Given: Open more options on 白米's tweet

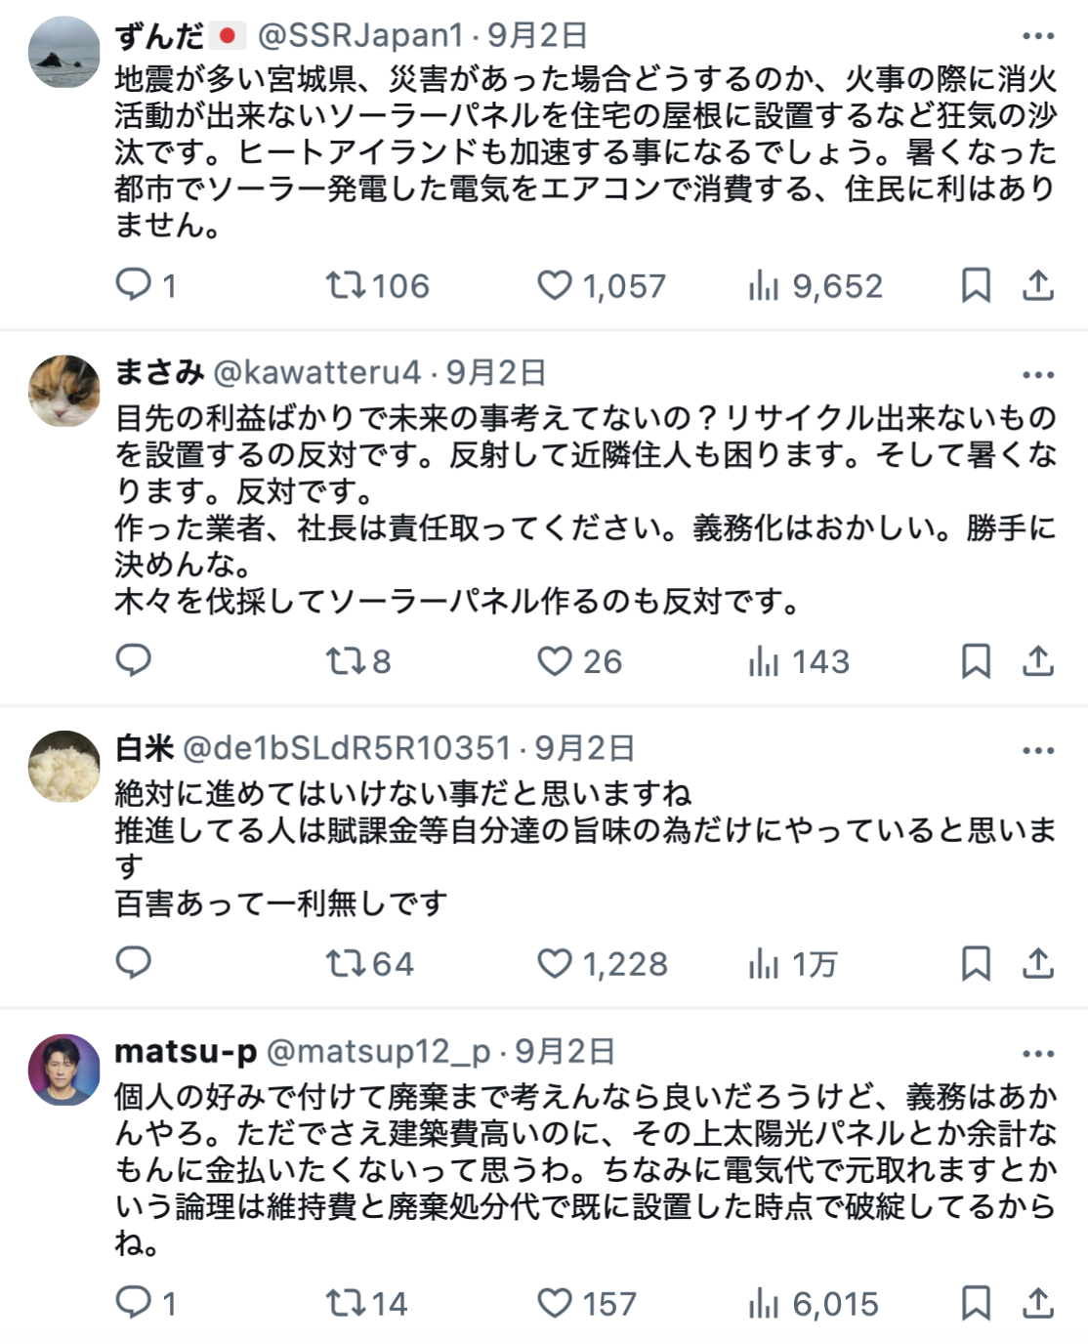Looking at the screenshot, I should 1037,750.
